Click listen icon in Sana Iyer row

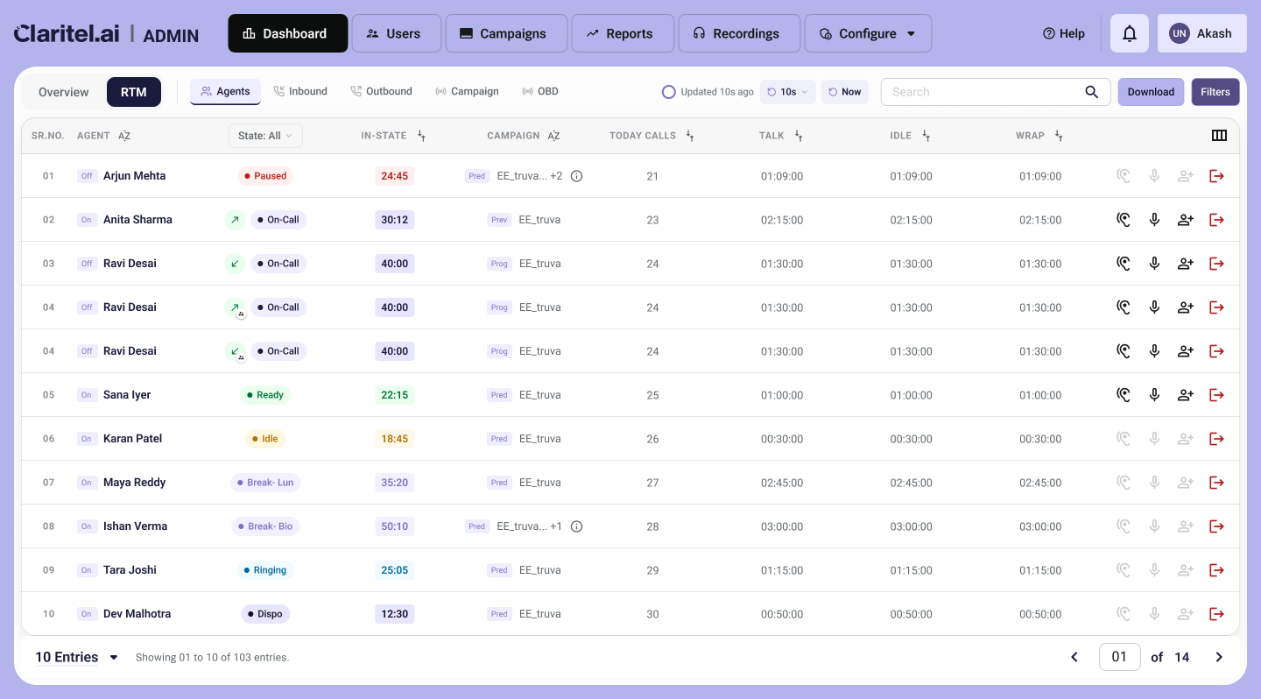click(1124, 395)
